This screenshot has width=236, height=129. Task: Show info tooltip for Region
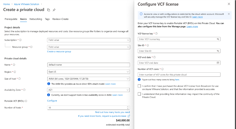coord(15,72)
